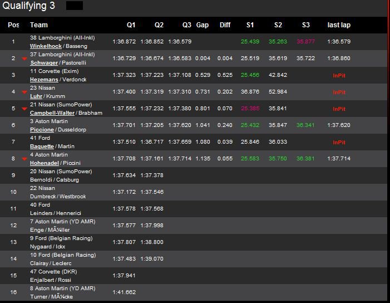Click the Team column header
The image size is (390, 303).
(x=39, y=25)
